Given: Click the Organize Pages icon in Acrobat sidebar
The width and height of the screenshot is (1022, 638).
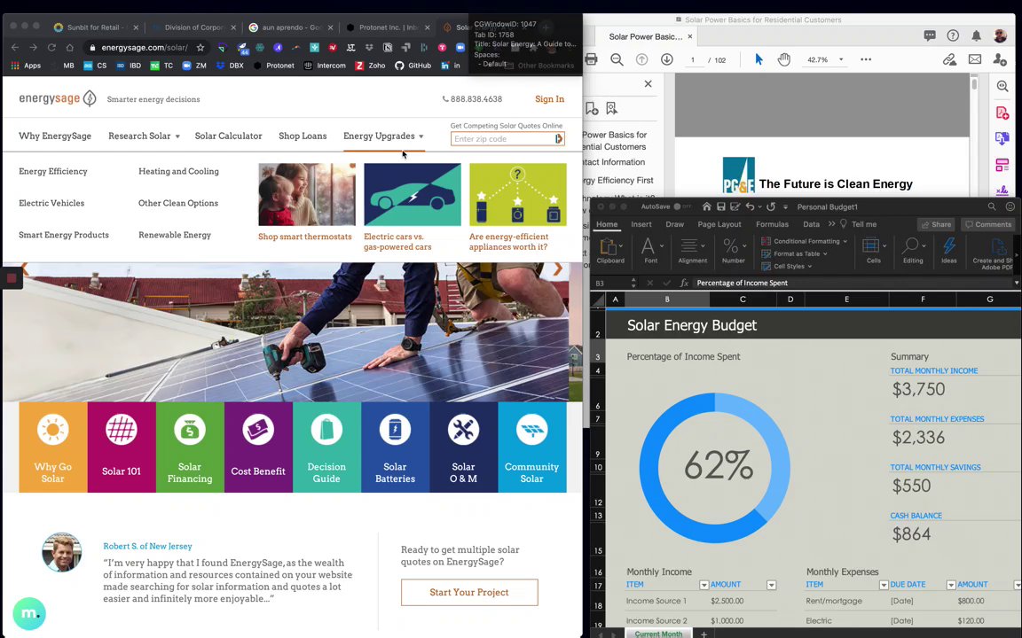Looking at the screenshot, I should coord(1002,166).
